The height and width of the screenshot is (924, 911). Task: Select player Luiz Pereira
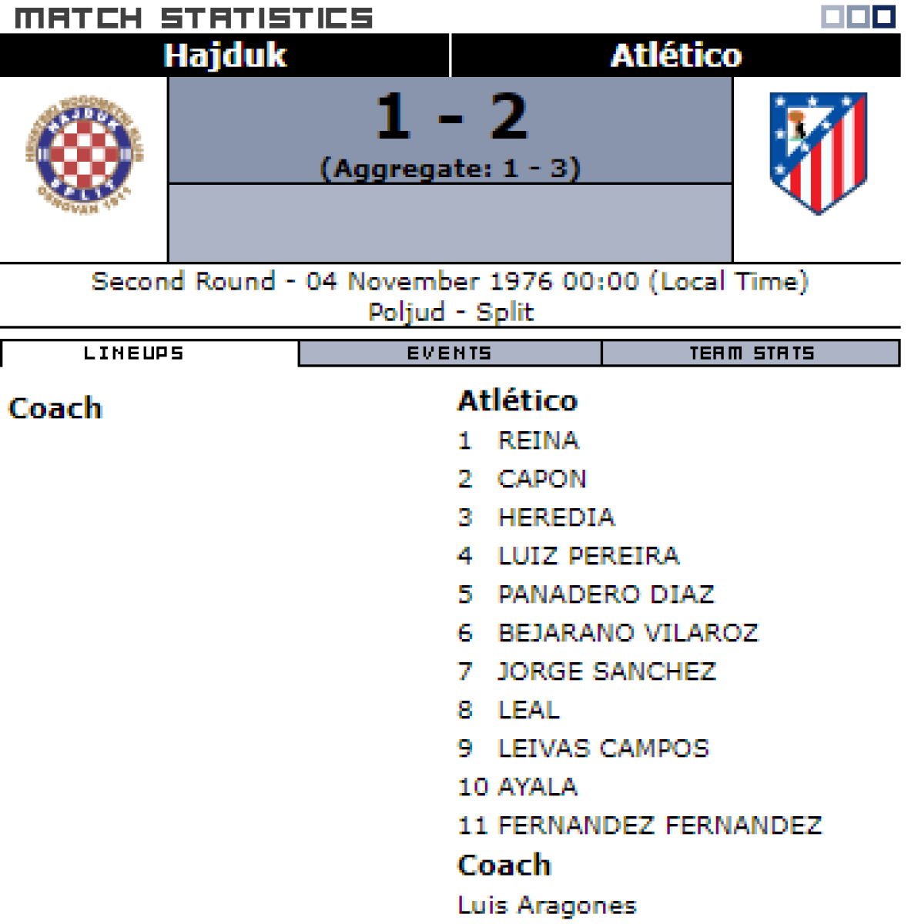588,556
